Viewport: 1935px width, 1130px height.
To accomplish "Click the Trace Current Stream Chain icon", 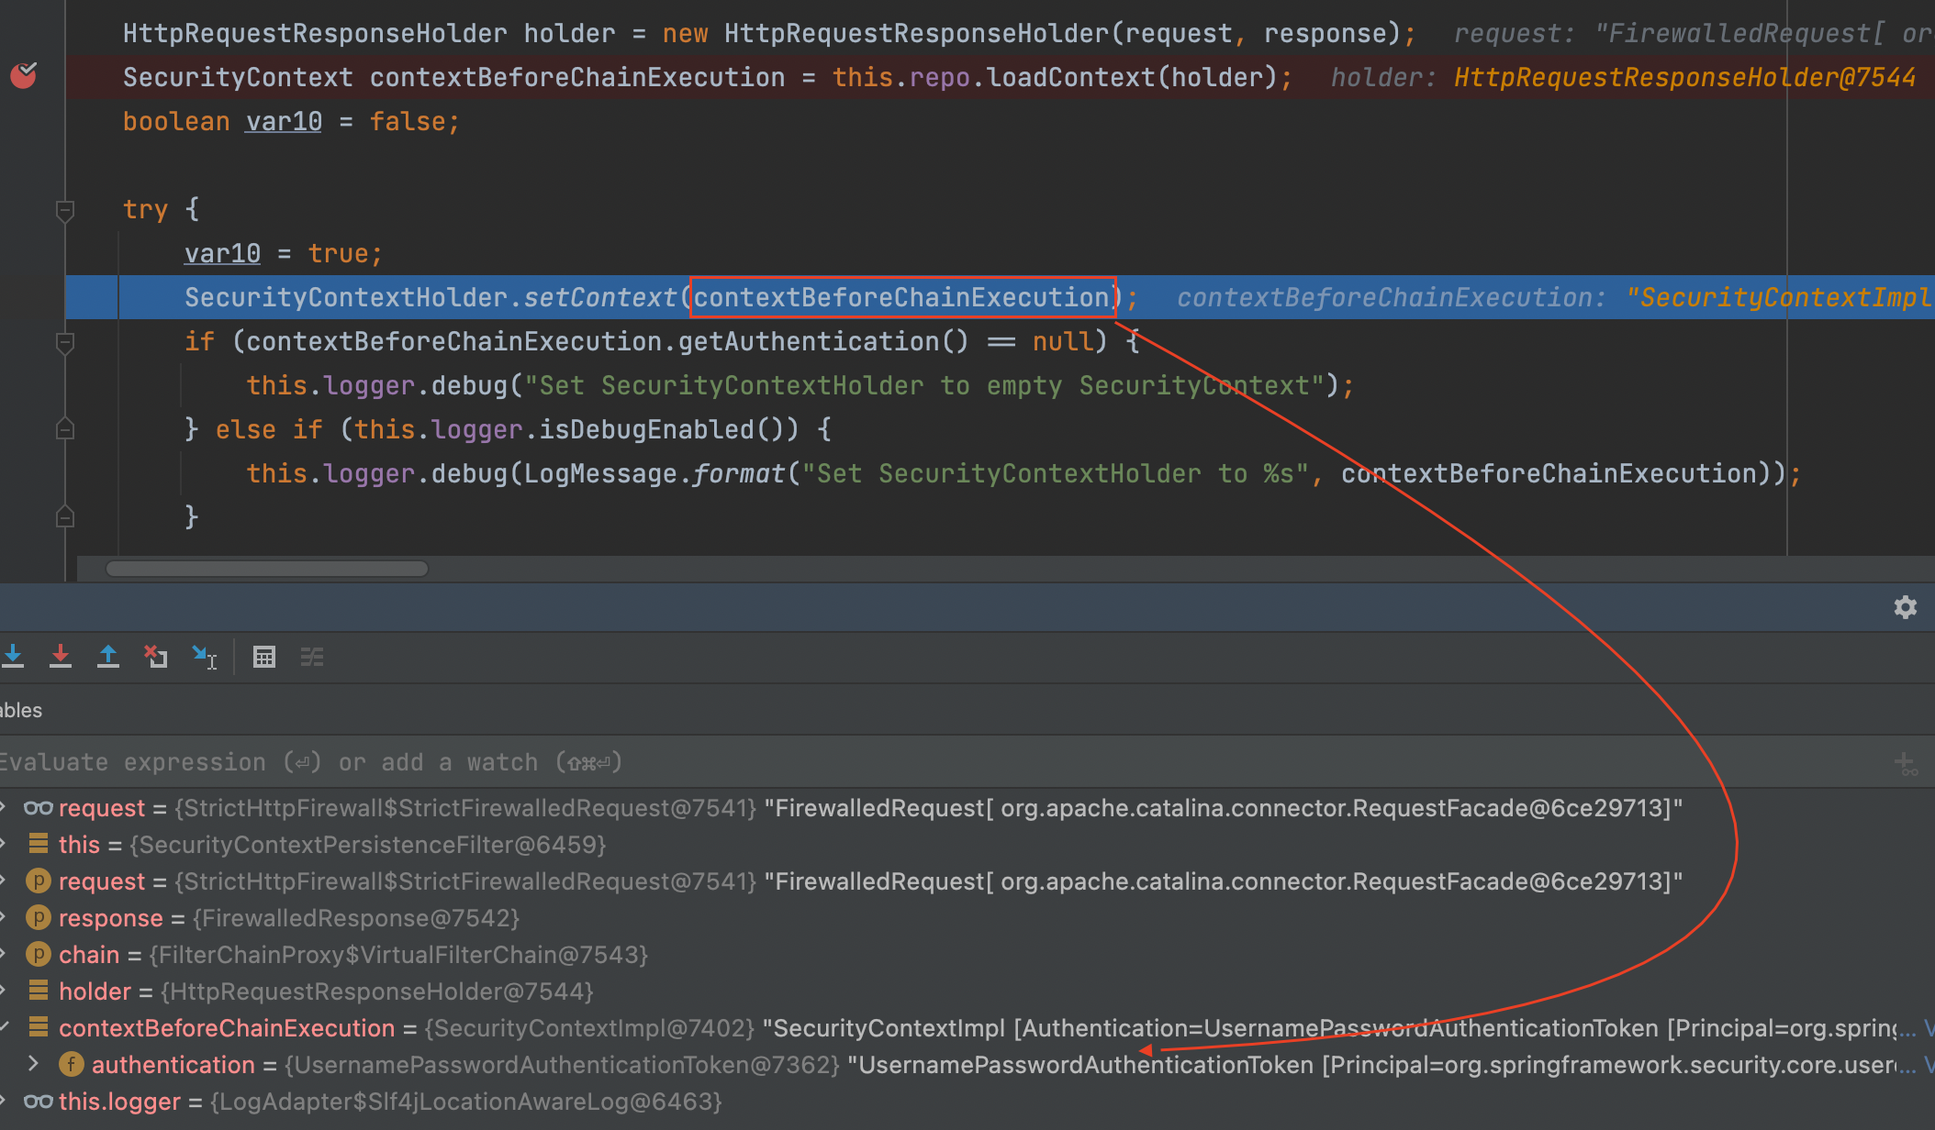I will pyautogui.click(x=312, y=657).
